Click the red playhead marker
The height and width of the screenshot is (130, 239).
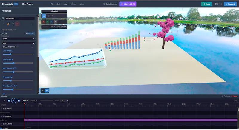click(24, 104)
